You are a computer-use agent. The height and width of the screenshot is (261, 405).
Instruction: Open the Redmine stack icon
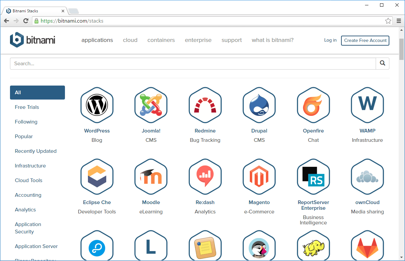point(205,105)
